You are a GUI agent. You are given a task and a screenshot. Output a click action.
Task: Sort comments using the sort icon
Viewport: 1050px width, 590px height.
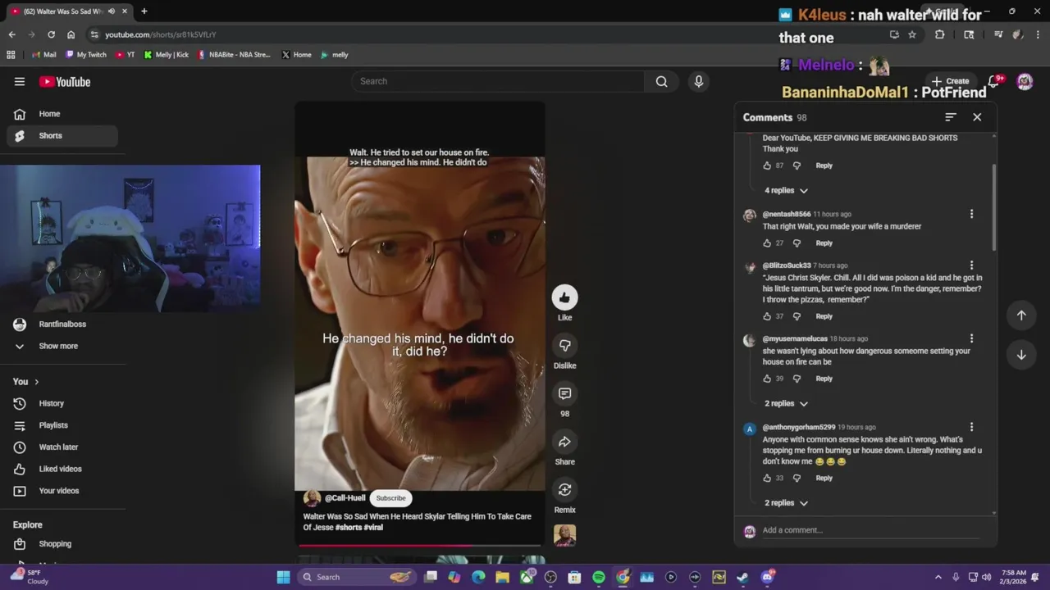(950, 117)
